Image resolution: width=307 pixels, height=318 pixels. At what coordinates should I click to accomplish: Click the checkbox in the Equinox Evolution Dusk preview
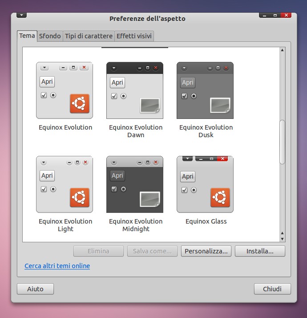pyautogui.click(x=184, y=96)
